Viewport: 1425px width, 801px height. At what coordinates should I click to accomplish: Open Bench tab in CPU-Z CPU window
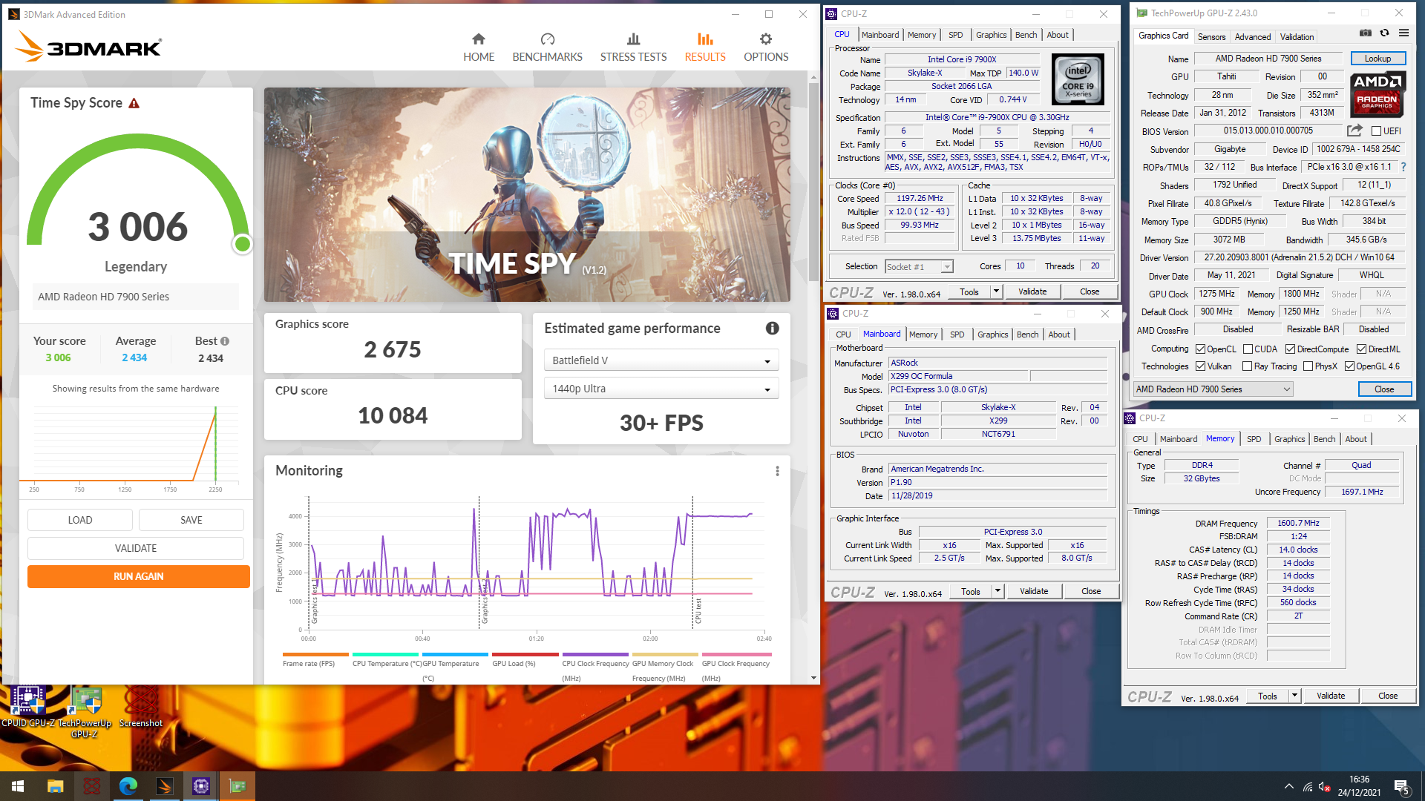(x=1026, y=35)
